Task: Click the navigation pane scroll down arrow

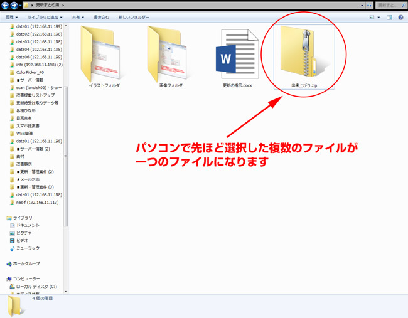Action: click(66, 292)
